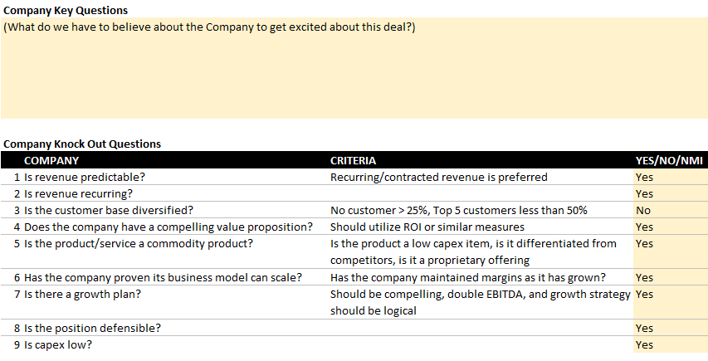Click the 'Recurring/contracted revenue is preferred' criteria cell

pyautogui.click(x=439, y=177)
